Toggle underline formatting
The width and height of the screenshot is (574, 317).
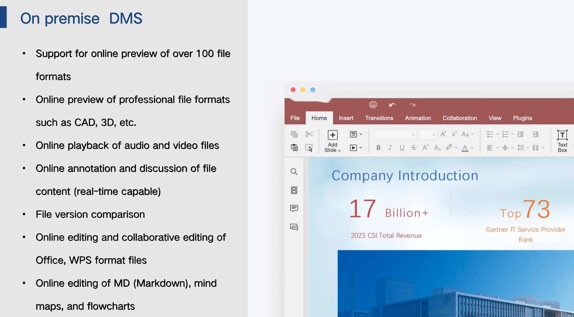pyautogui.click(x=402, y=148)
